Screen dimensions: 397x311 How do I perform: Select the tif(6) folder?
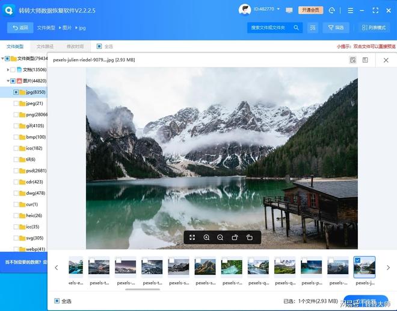[x=27, y=159]
